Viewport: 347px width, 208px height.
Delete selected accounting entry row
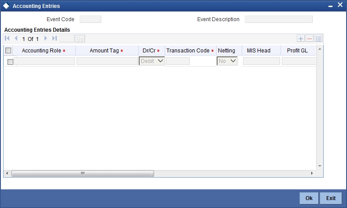(310, 38)
